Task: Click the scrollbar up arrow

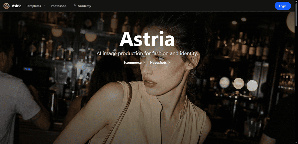Action: pyautogui.click(x=296, y=1)
